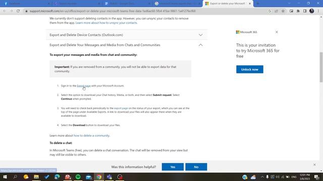Close the Export or delete your Microsoft tab

point(250,4)
